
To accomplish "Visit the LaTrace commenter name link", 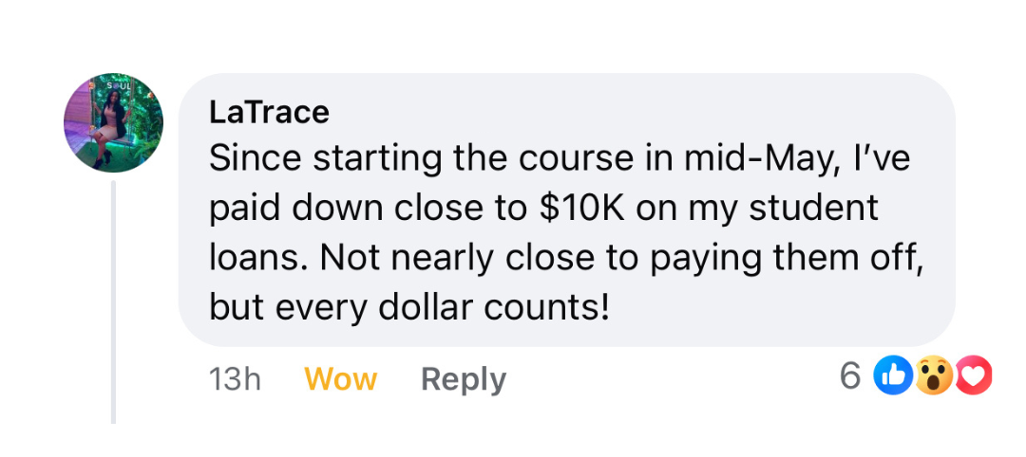I will tap(269, 113).
